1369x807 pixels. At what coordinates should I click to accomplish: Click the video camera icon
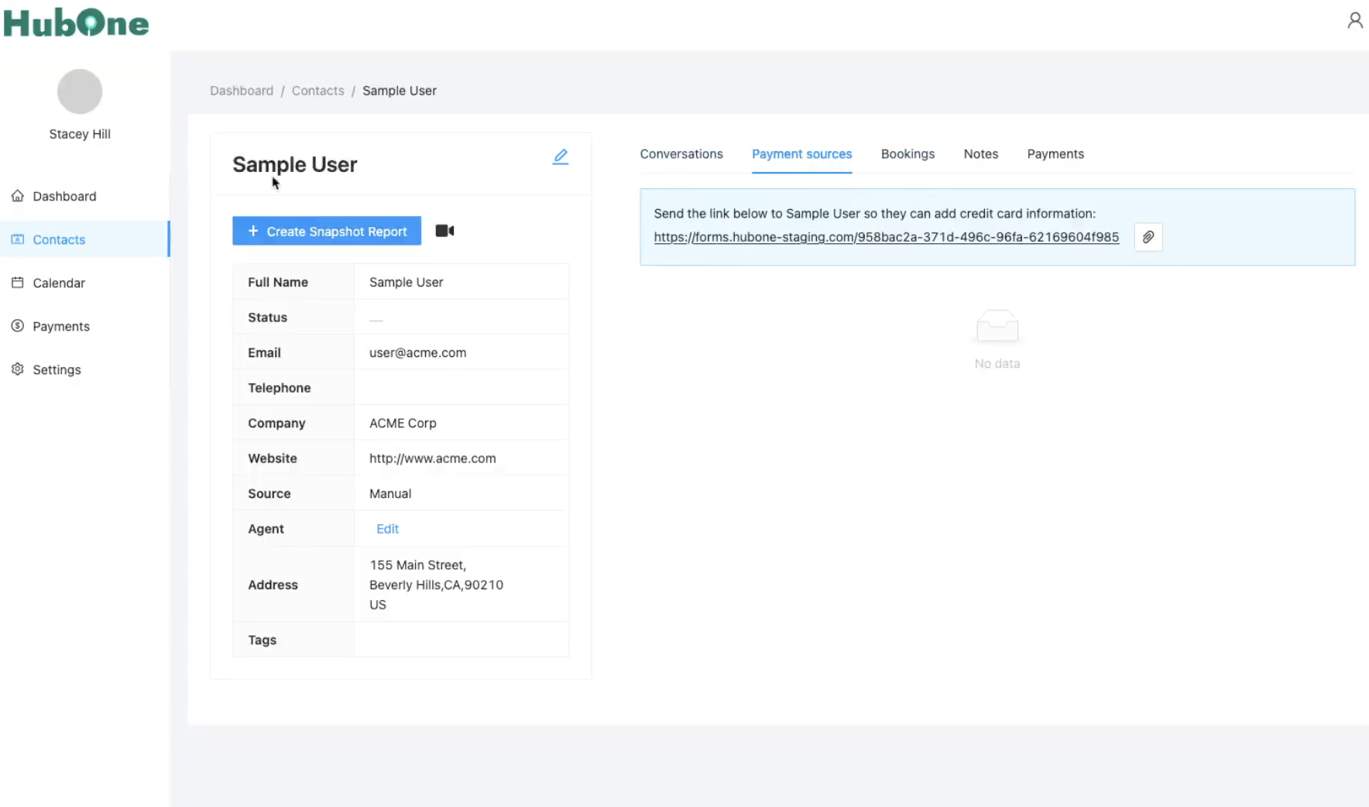pyautogui.click(x=445, y=231)
